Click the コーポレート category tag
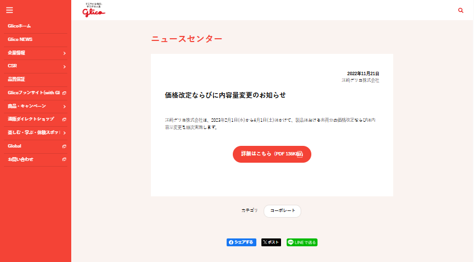Viewport: 474px width, 262px height. pos(282,211)
